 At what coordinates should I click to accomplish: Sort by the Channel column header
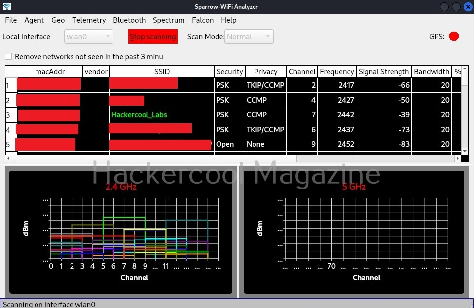pos(302,72)
